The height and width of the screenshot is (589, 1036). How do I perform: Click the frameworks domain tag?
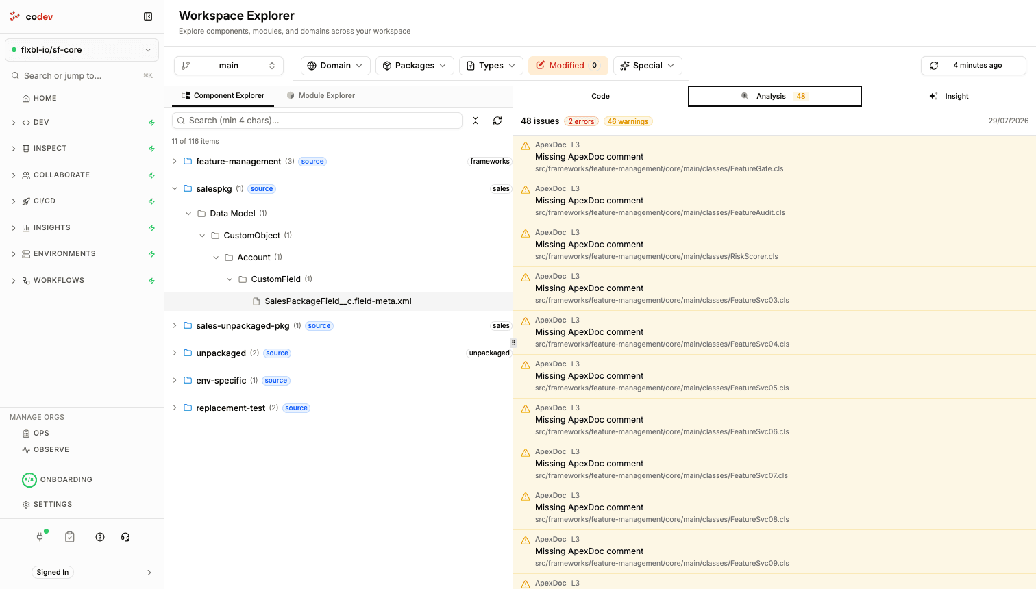click(x=490, y=162)
